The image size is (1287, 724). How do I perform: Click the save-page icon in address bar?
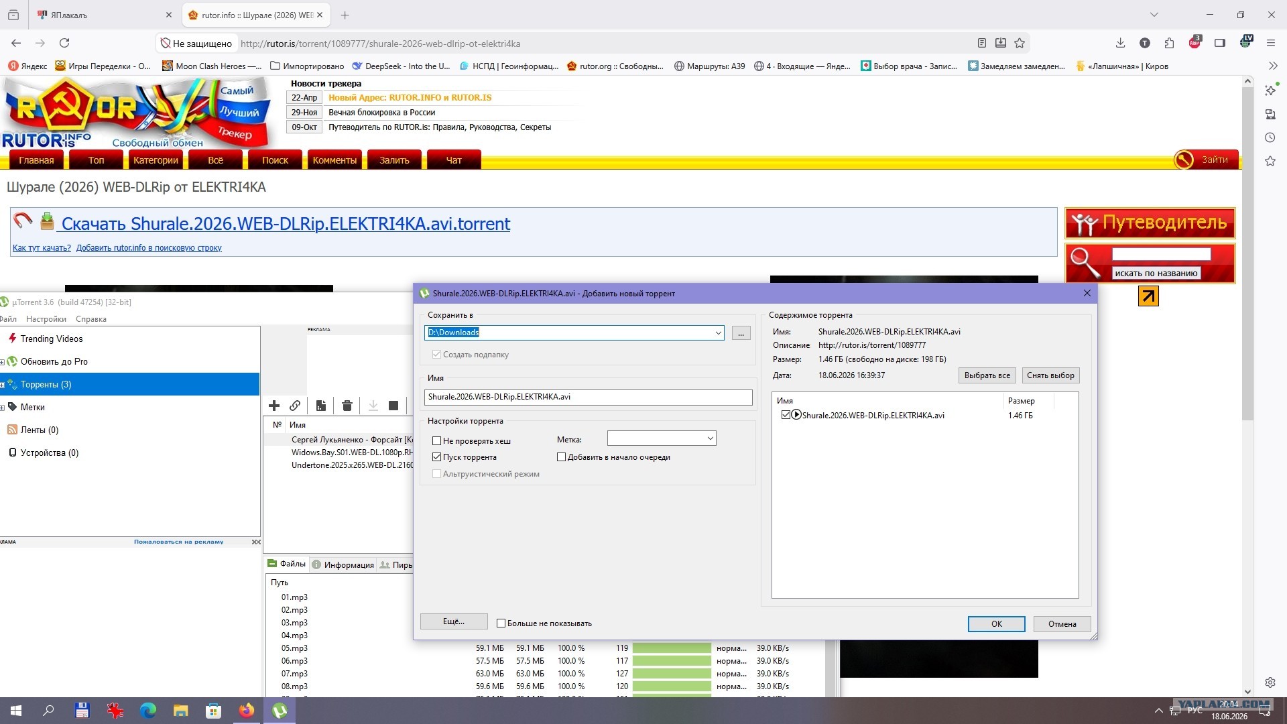(x=1001, y=43)
